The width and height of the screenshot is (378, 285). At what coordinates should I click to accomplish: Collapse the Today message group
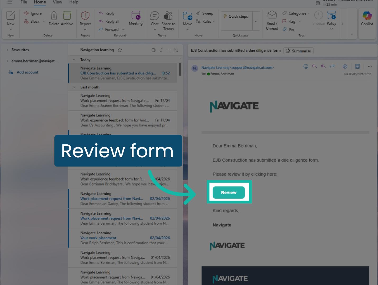(74, 60)
